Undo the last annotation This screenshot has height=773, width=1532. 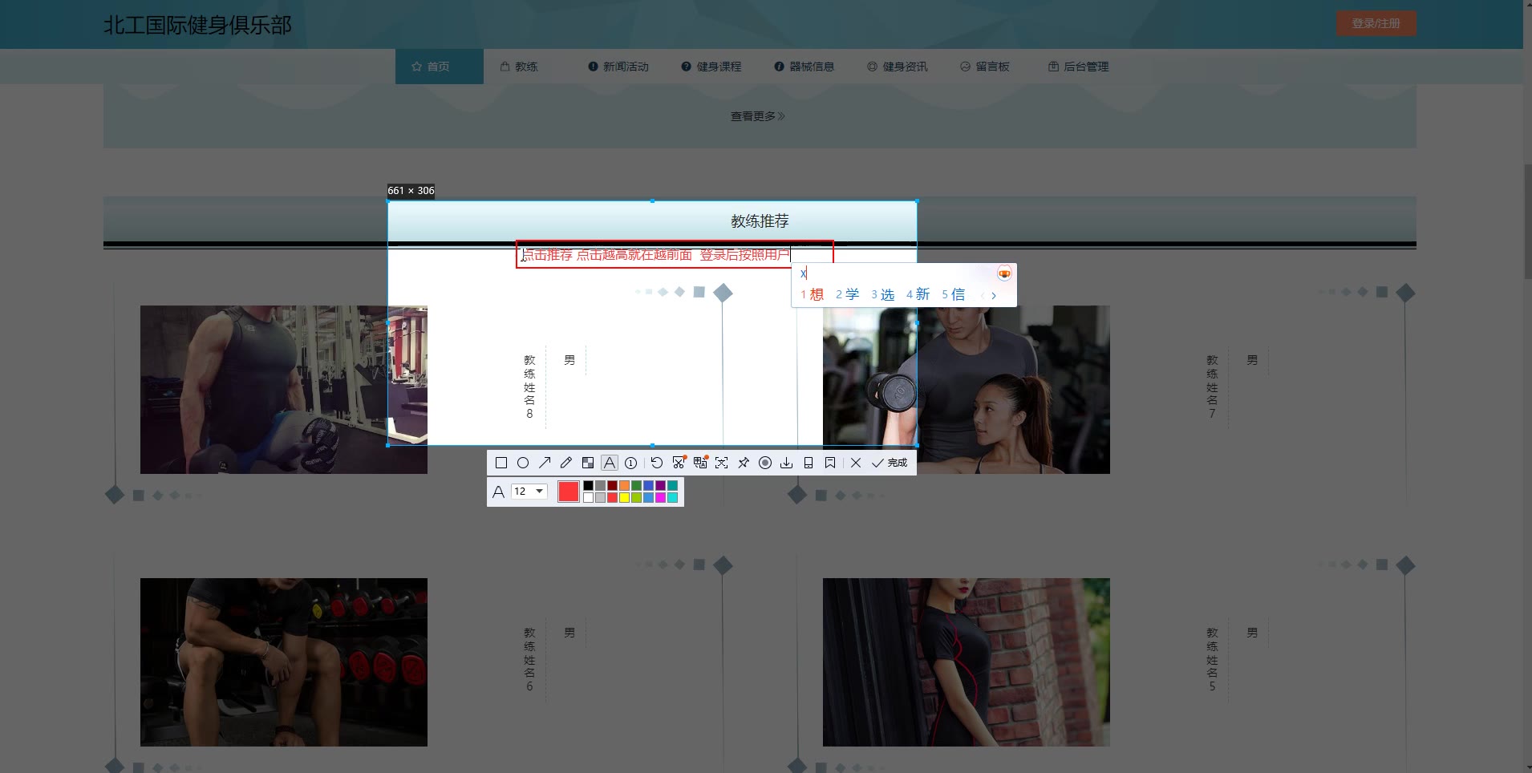click(657, 463)
